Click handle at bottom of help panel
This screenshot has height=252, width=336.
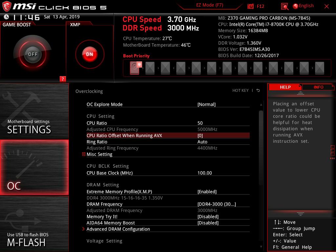301,214
